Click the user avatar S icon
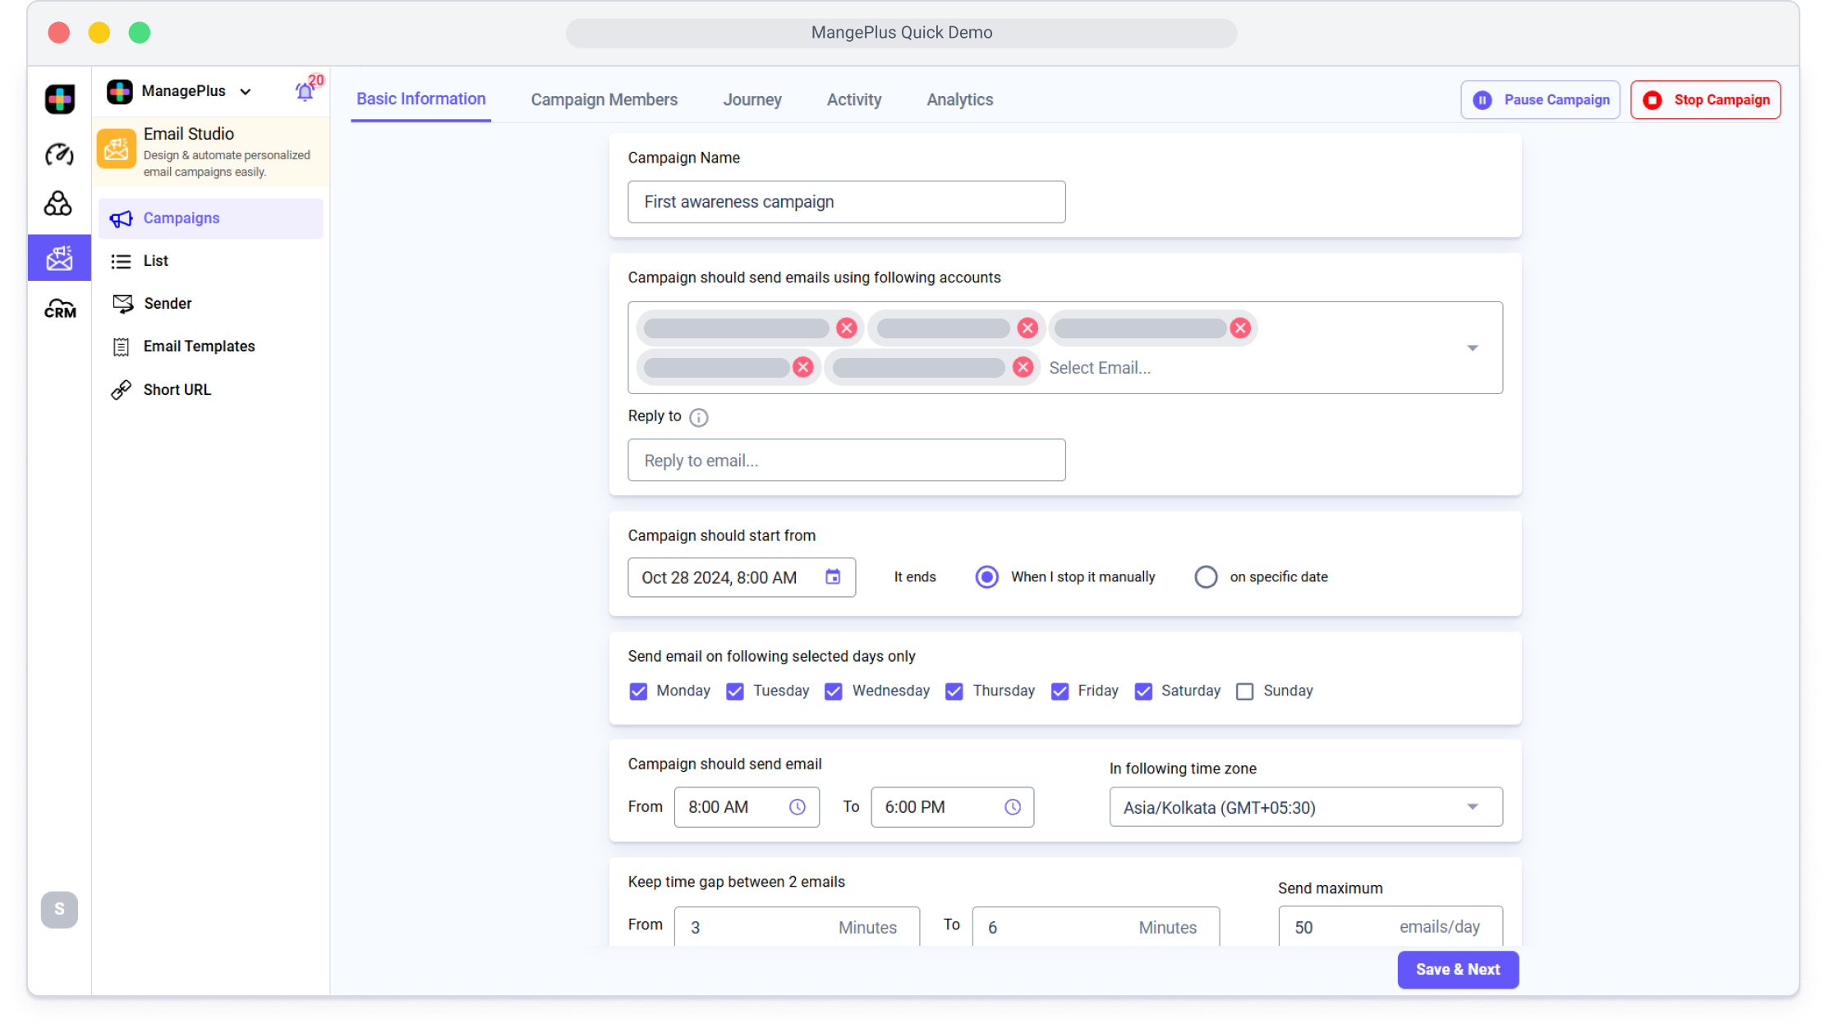The width and height of the screenshot is (1825, 1028). click(x=59, y=909)
